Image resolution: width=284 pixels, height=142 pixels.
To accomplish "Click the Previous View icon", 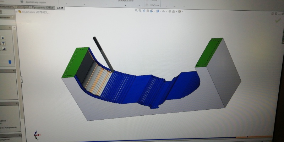I will (144, 11).
